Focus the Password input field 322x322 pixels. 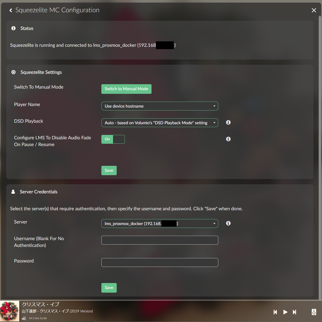point(160,262)
